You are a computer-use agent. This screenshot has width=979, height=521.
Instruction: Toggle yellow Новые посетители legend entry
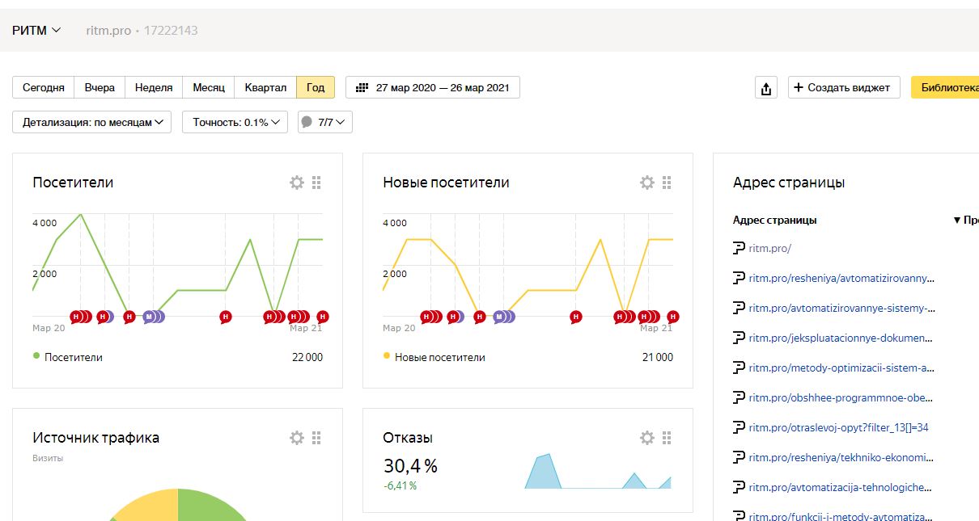pyautogui.click(x=434, y=357)
